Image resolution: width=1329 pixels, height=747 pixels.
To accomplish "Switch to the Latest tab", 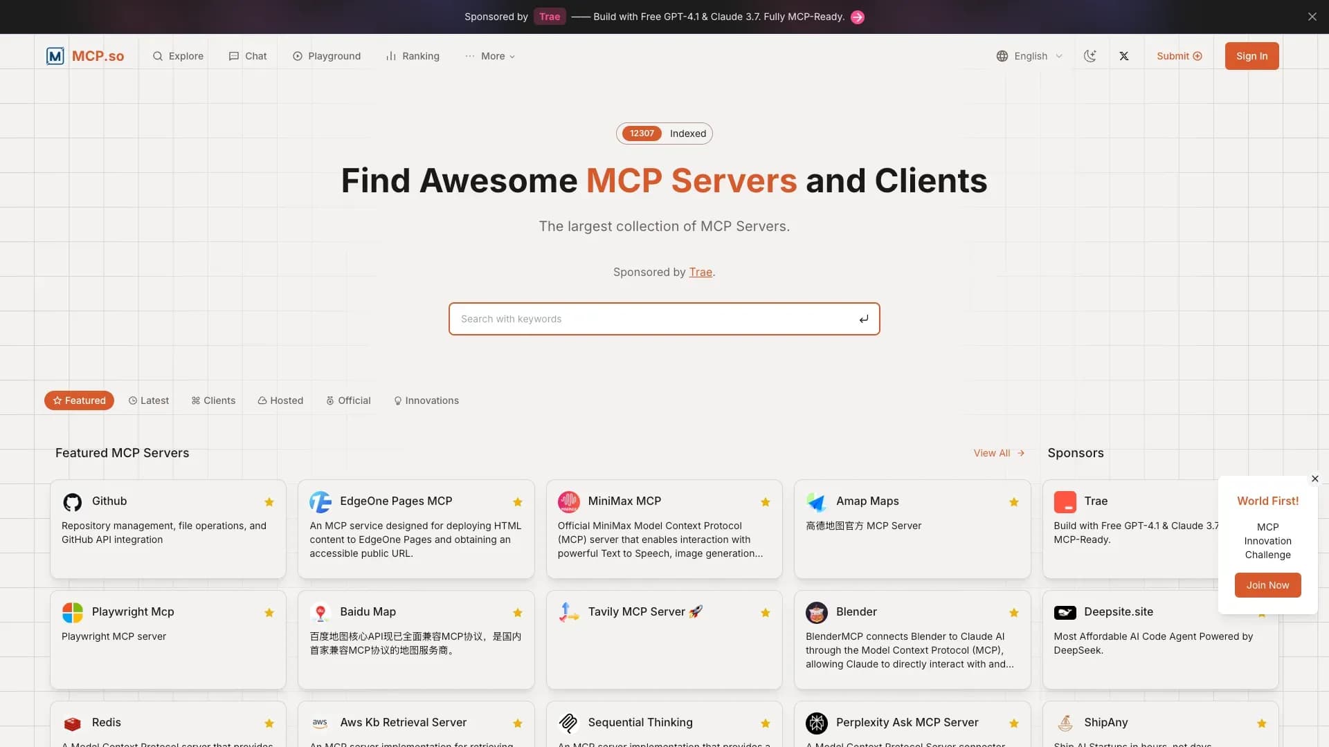I will (x=149, y=400).
